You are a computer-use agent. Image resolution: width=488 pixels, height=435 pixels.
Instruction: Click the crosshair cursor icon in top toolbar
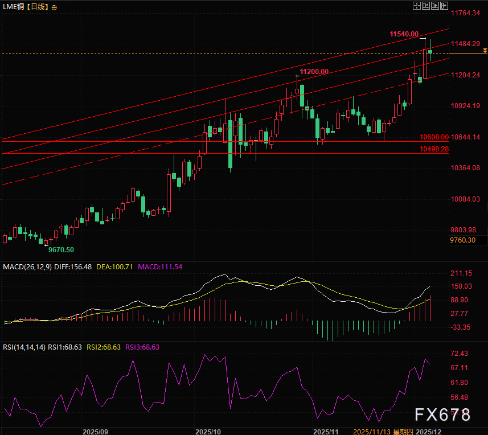416,5
